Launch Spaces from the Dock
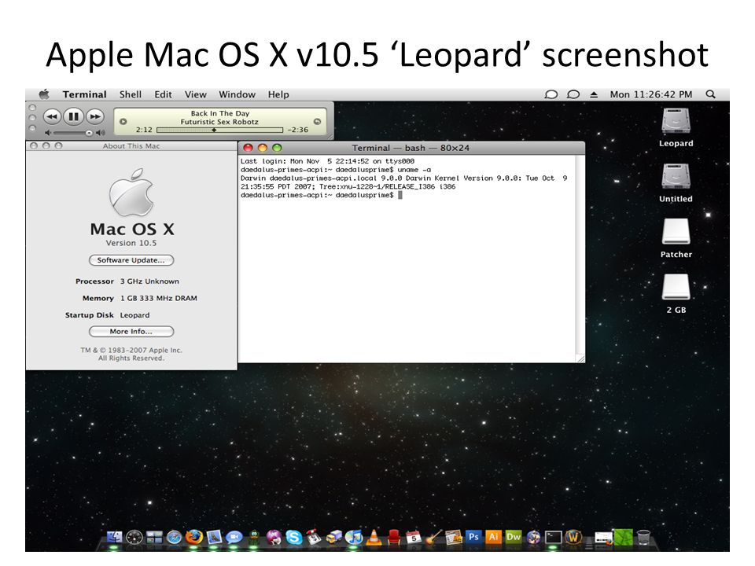This screenshot has width=755, height=566. tap(155, 537)
